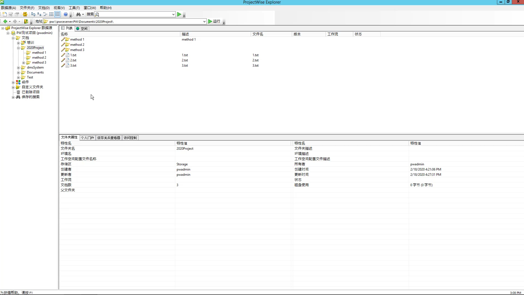The image size is (524, 295).
Task: Open the address bar dropdown
Action: tap(204, 21)
